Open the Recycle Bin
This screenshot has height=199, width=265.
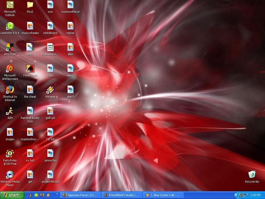[x=252, y=175]
